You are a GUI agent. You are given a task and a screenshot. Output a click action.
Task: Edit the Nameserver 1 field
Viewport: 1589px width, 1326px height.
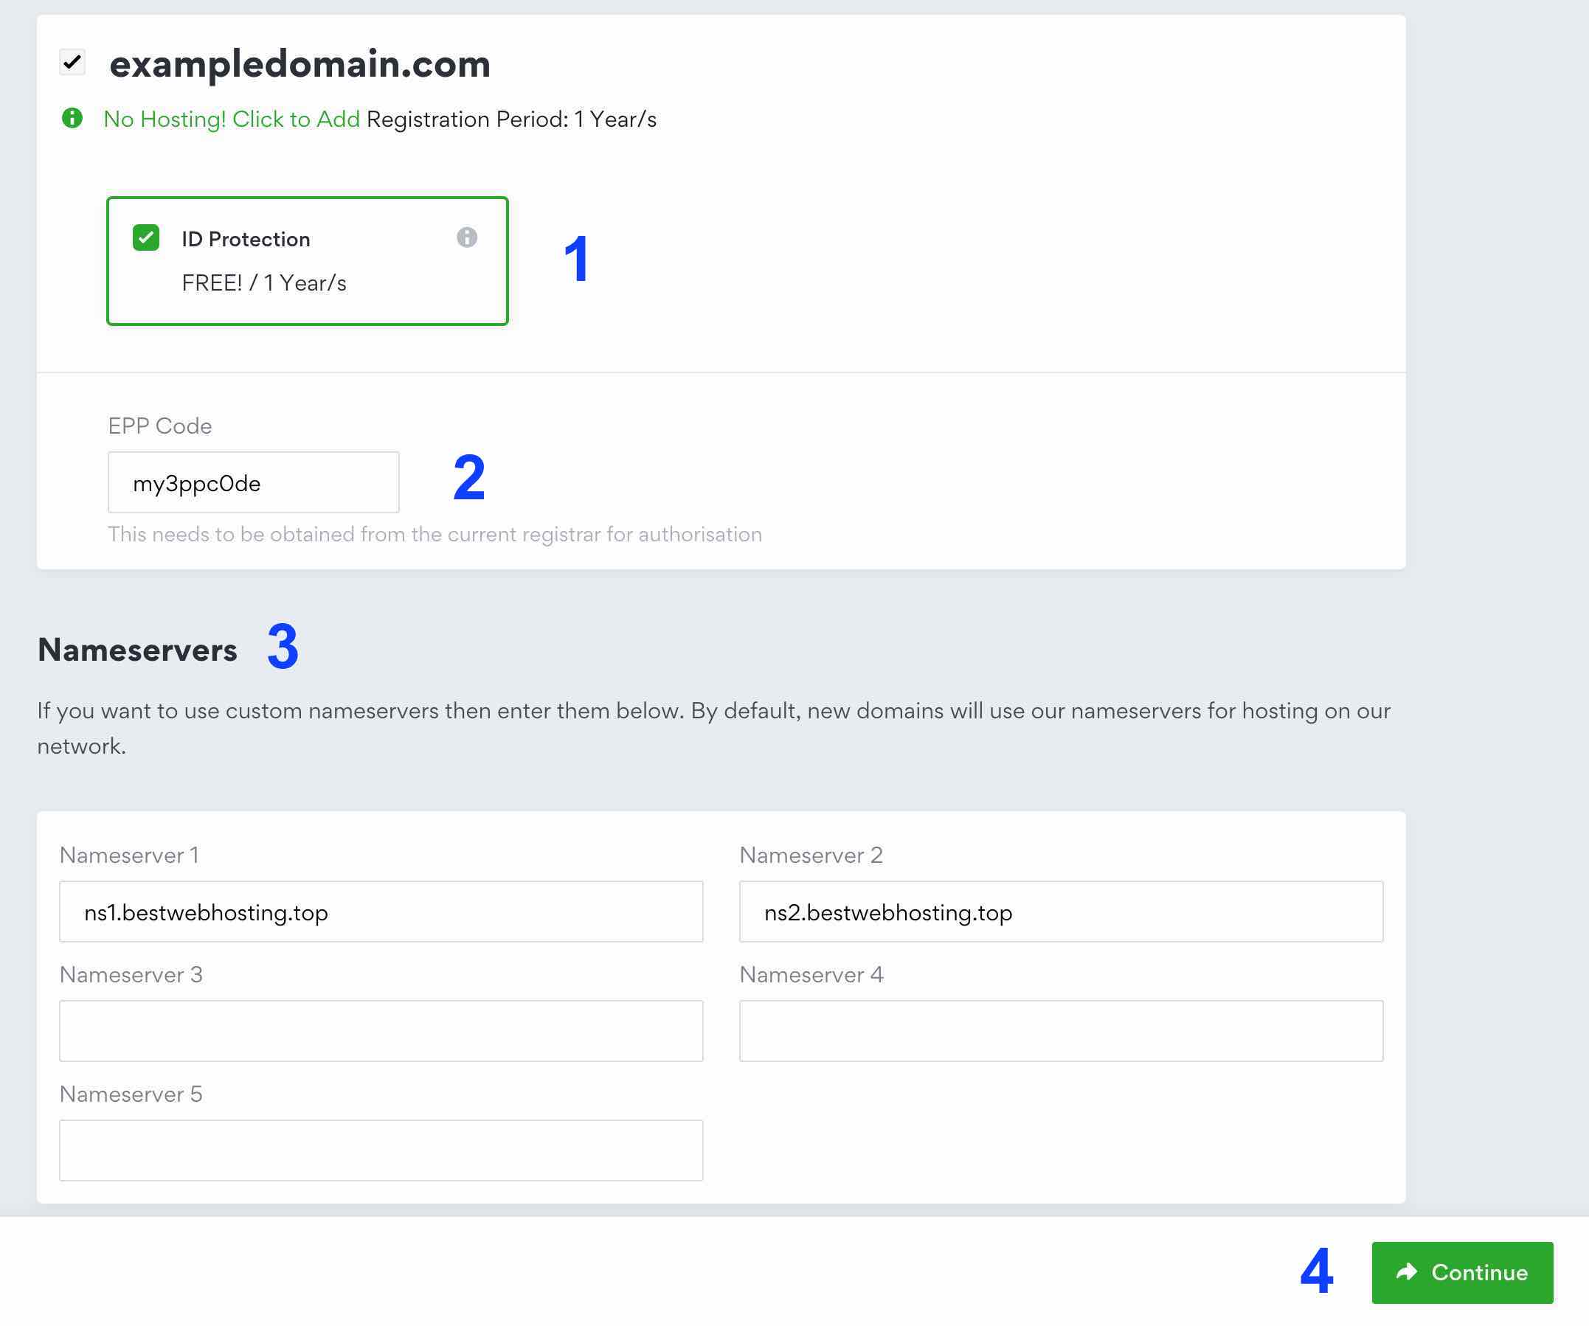pyautogui.click(x=381, y=912)
